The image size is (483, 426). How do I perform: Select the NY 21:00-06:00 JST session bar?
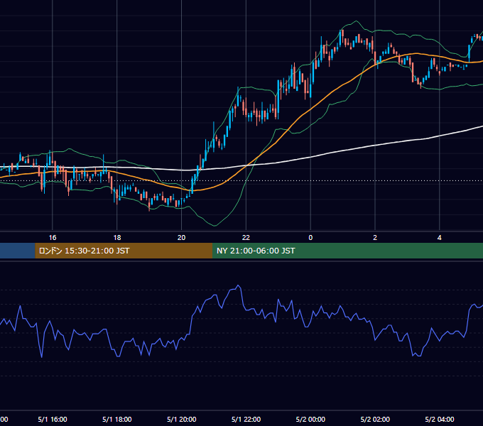point(348,251)
